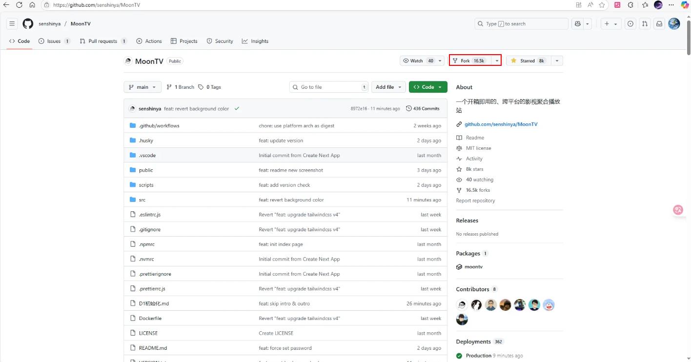
Task: Open the issues icon in header
Action: pos(630,24)
